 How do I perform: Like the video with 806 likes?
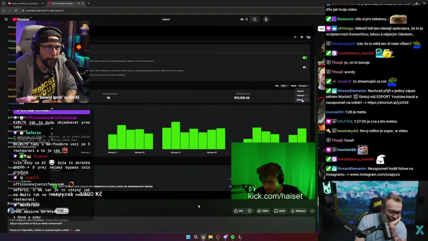tap(238, 211)
